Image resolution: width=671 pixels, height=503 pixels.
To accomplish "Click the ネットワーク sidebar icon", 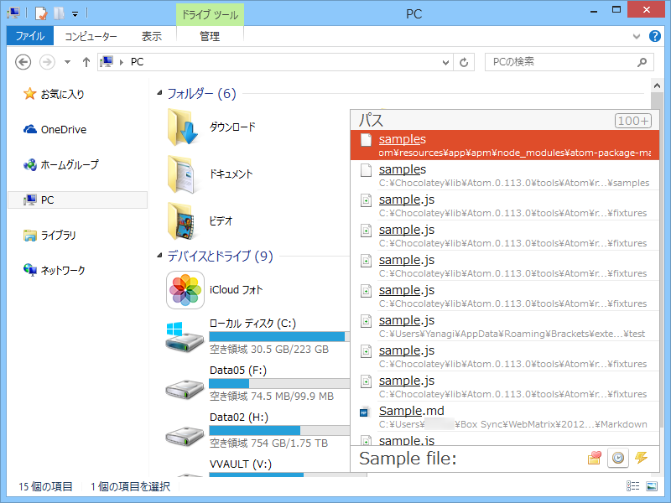I will click(29, 270).
